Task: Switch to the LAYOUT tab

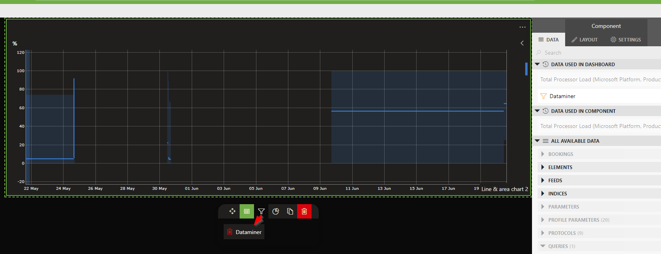Action: pyautogui.click(x=585, y=39)
